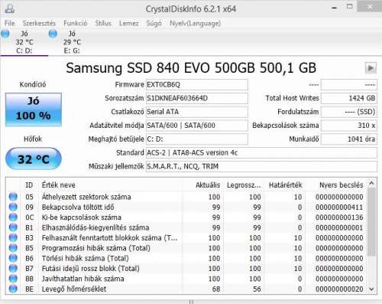The width and height of the screenshot is (382, 304).
Task: Open the Stílus menu
Action: (103, 23)
